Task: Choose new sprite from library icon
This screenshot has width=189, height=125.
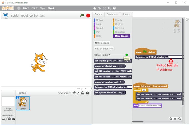Action: (74, 93)
